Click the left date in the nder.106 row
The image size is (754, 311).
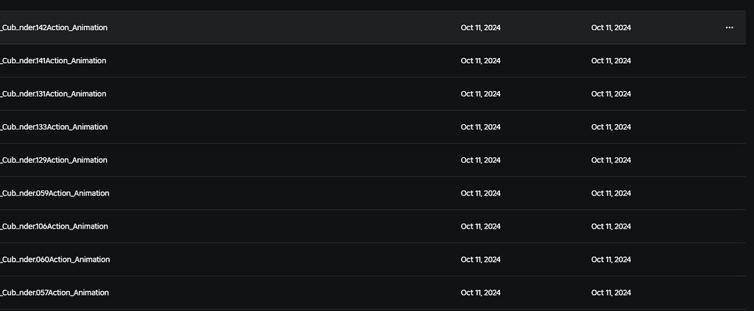(480, 226)
